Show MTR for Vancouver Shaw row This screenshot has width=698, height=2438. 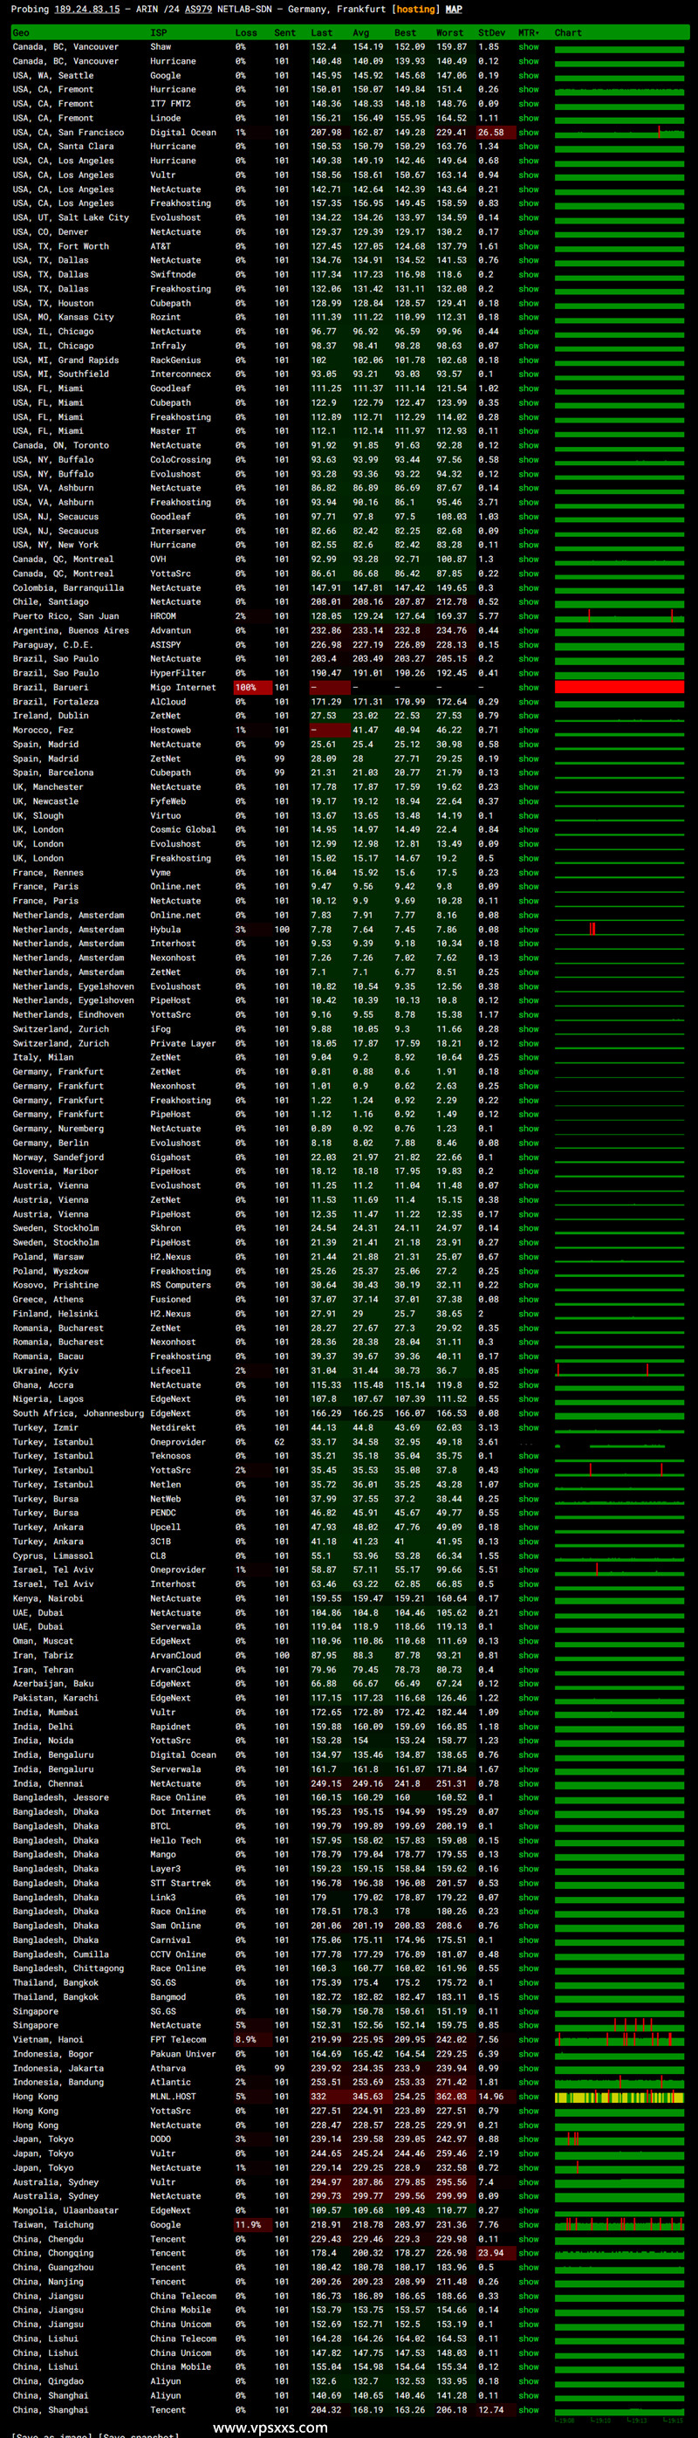coord(529,47)
